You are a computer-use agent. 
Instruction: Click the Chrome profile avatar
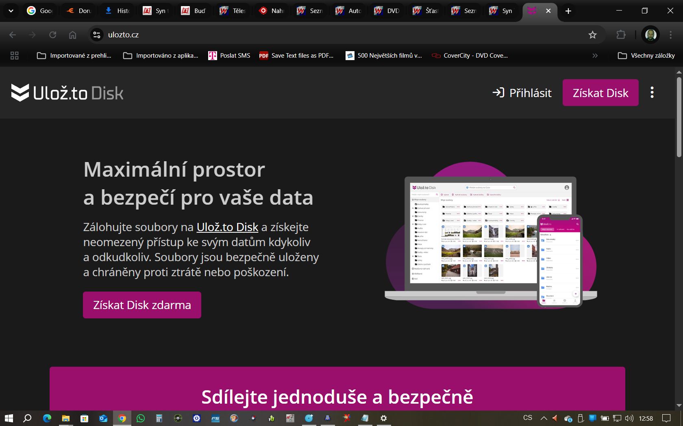pos(650,35)
